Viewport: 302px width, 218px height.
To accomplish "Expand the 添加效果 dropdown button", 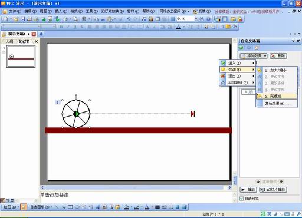I will click(x=254, y=56).
